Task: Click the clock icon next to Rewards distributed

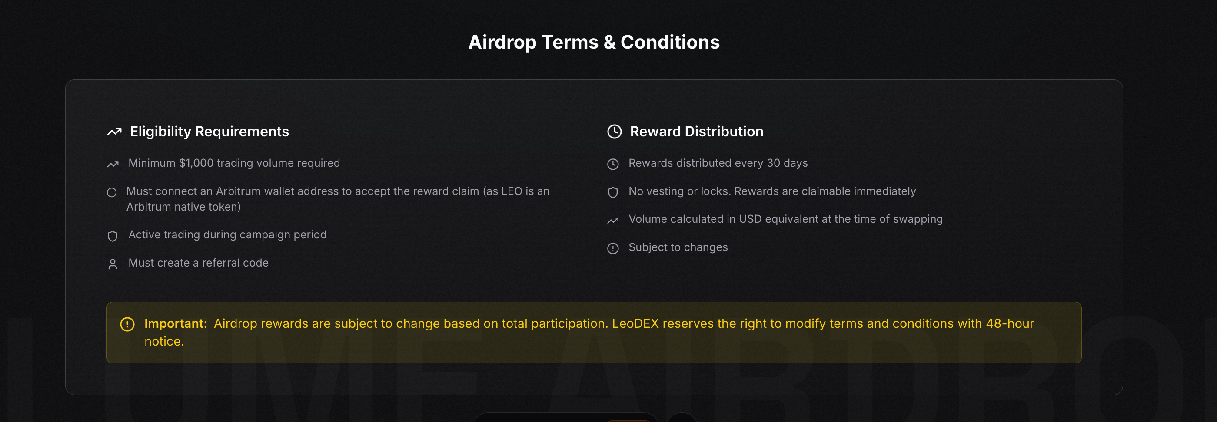Action: pos(613,164)
